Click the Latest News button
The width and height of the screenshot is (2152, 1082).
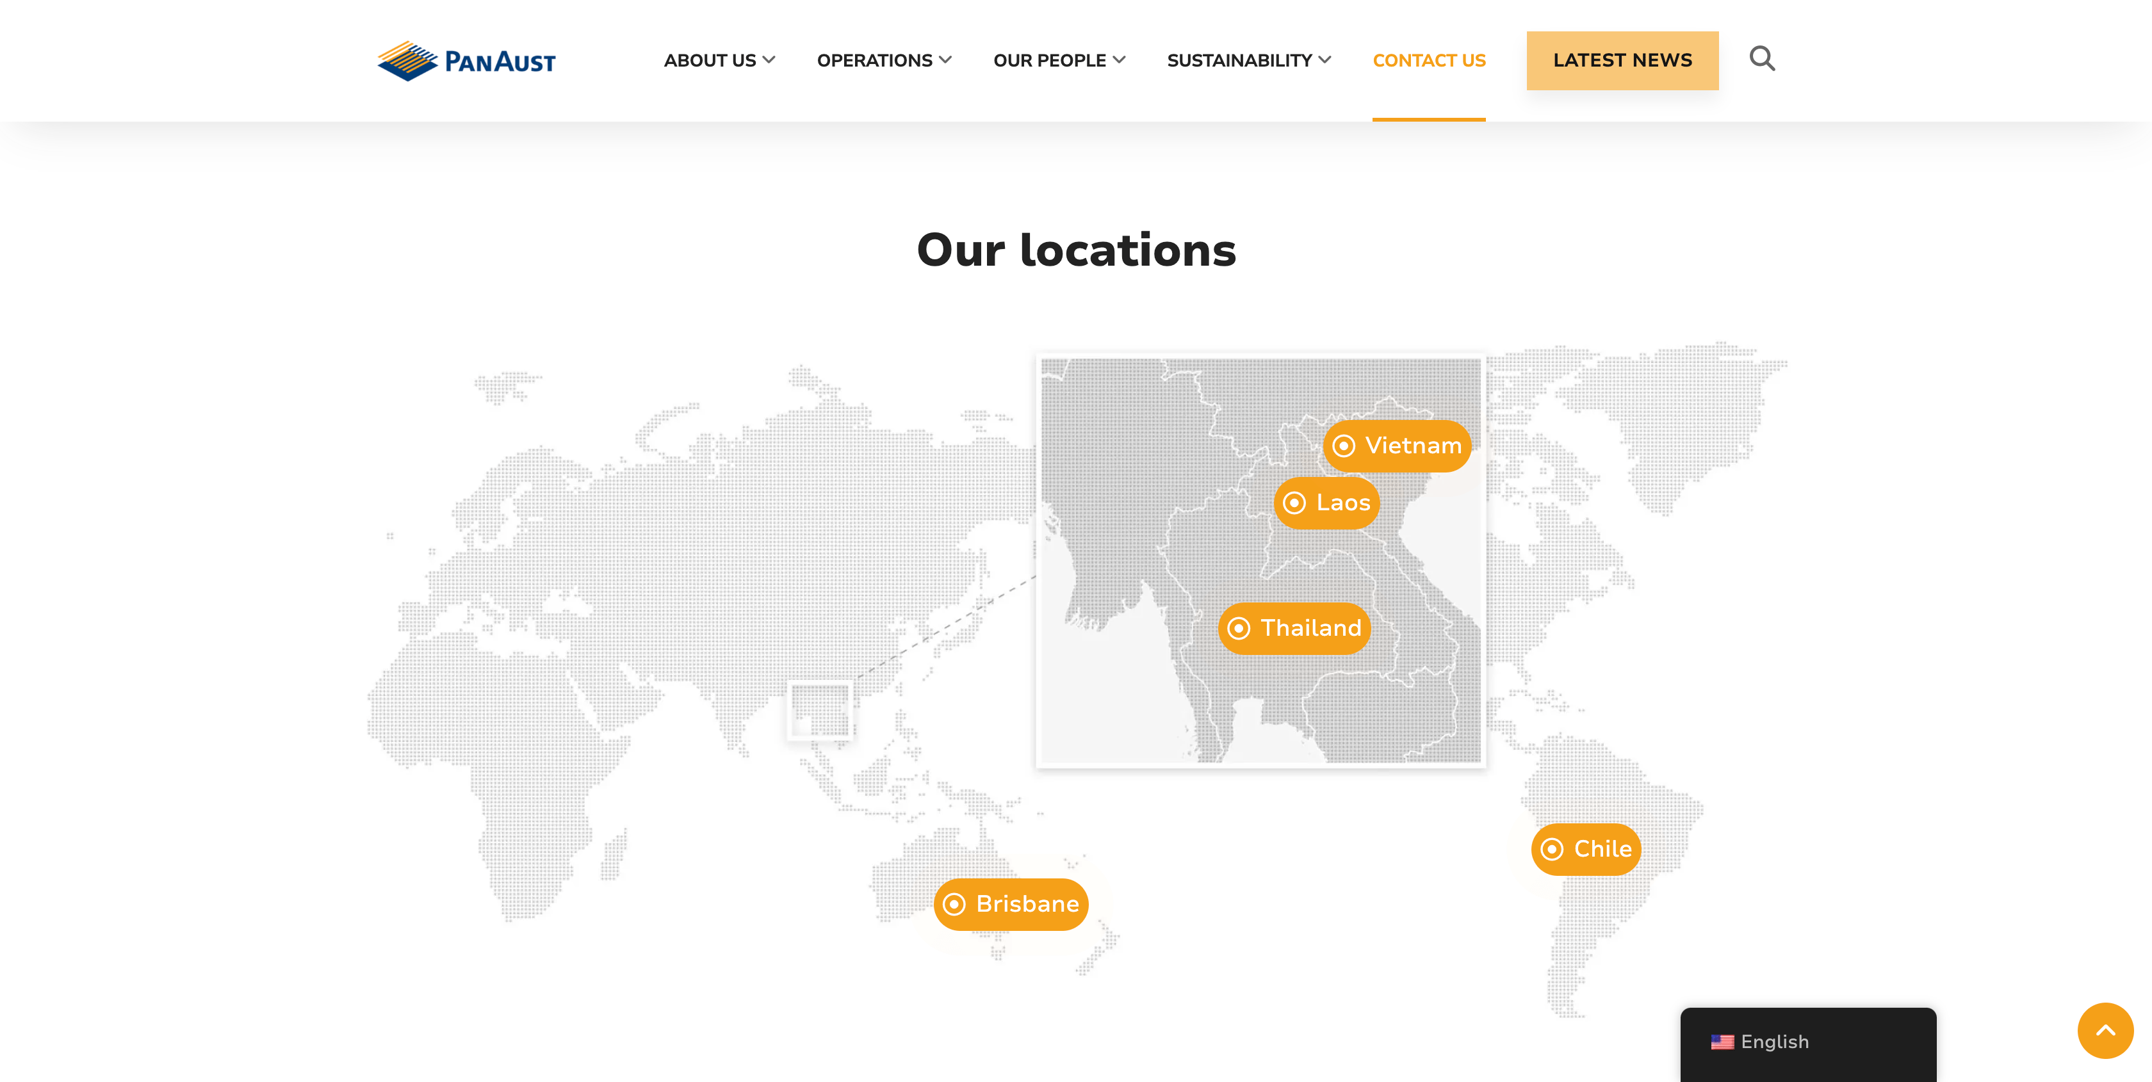pyautogui.click(x=1622, y=61)
